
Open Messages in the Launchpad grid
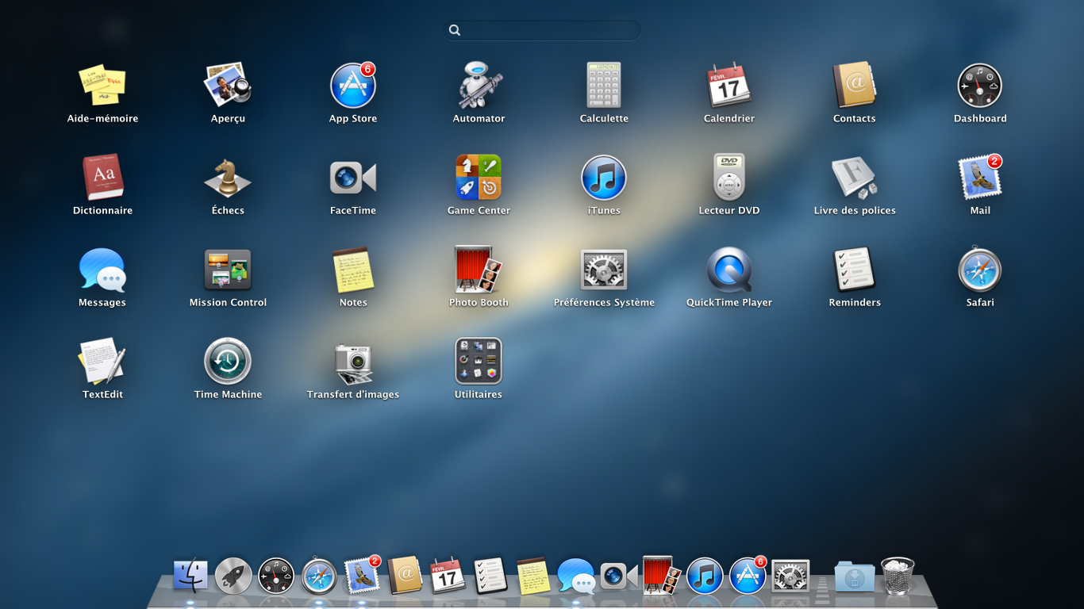[102, 270]
